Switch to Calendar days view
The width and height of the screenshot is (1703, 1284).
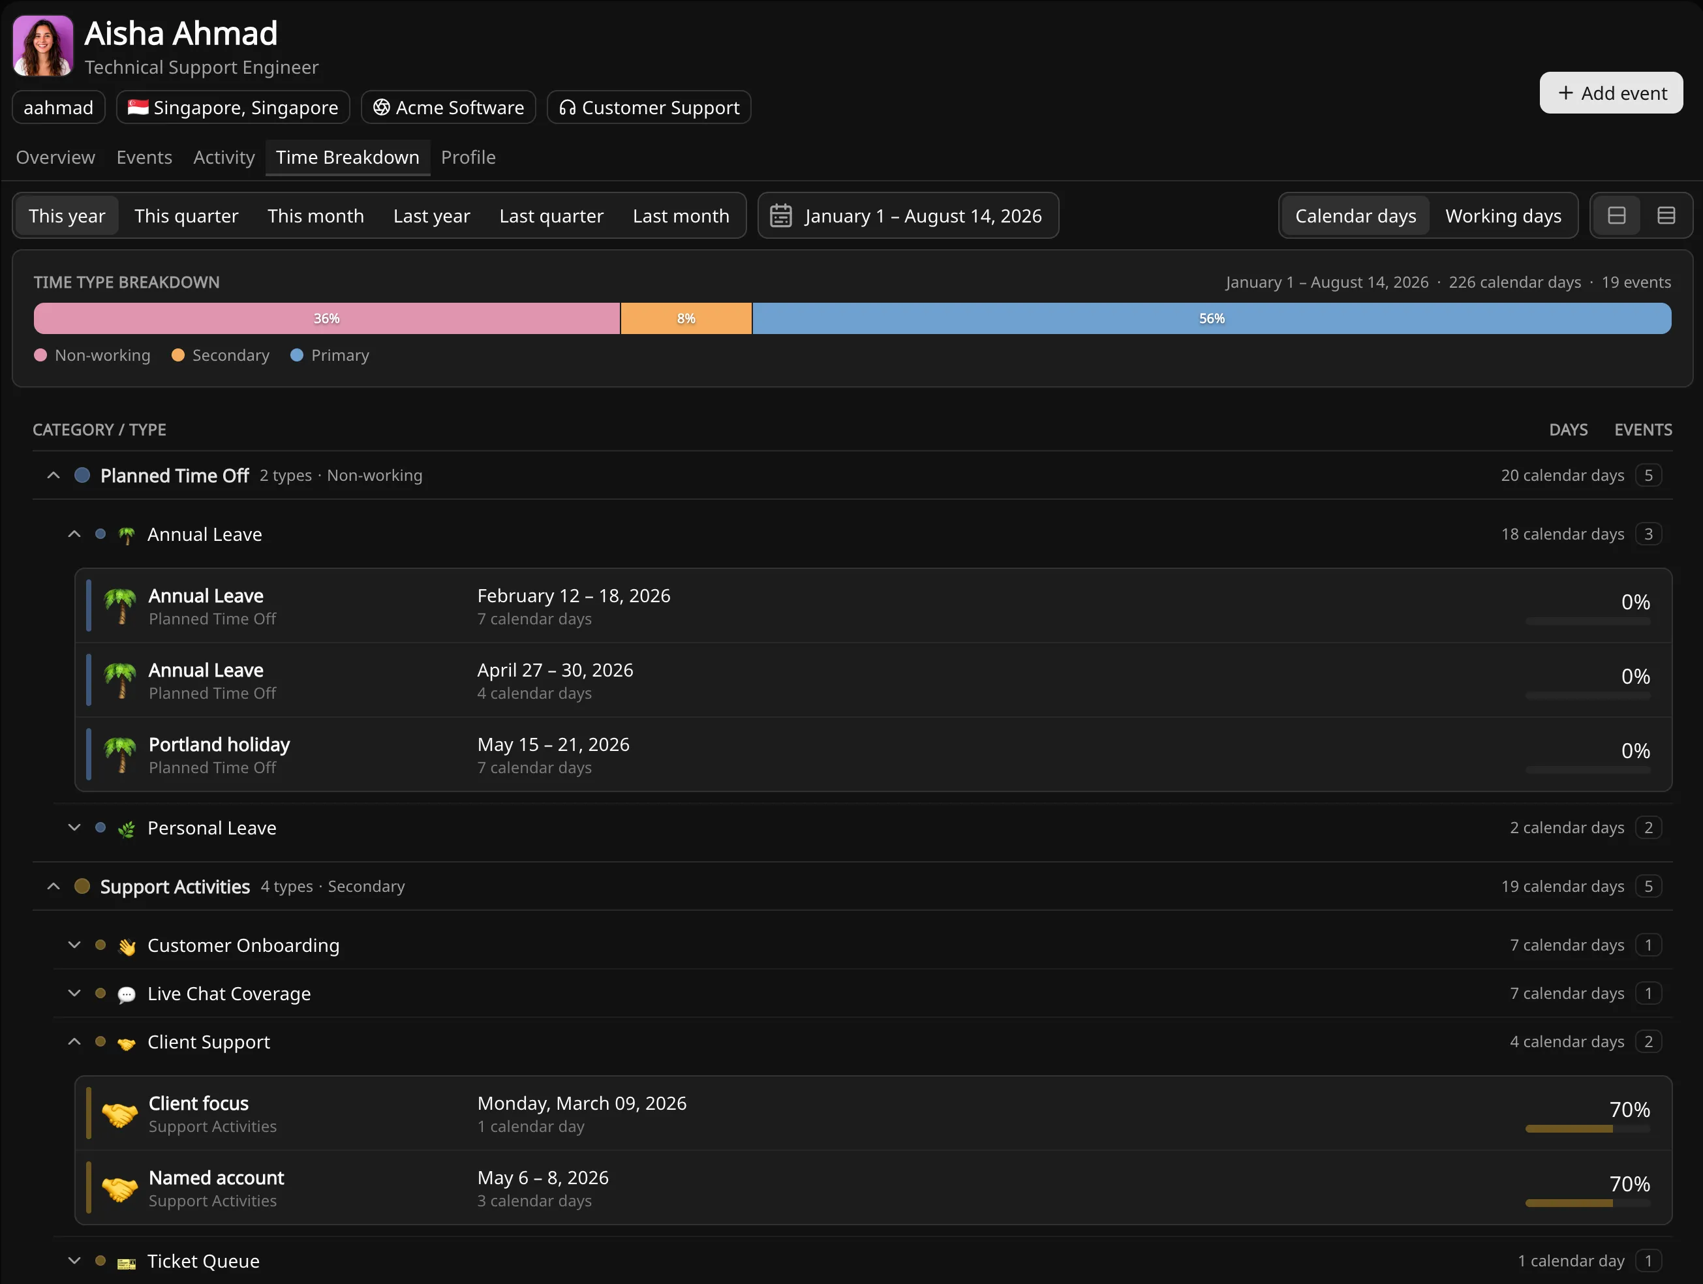[x=1355, y=215]
